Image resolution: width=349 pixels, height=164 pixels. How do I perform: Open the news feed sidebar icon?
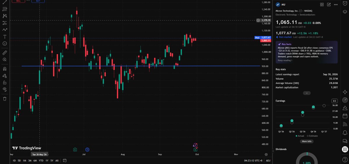click(x=345, y=124)
